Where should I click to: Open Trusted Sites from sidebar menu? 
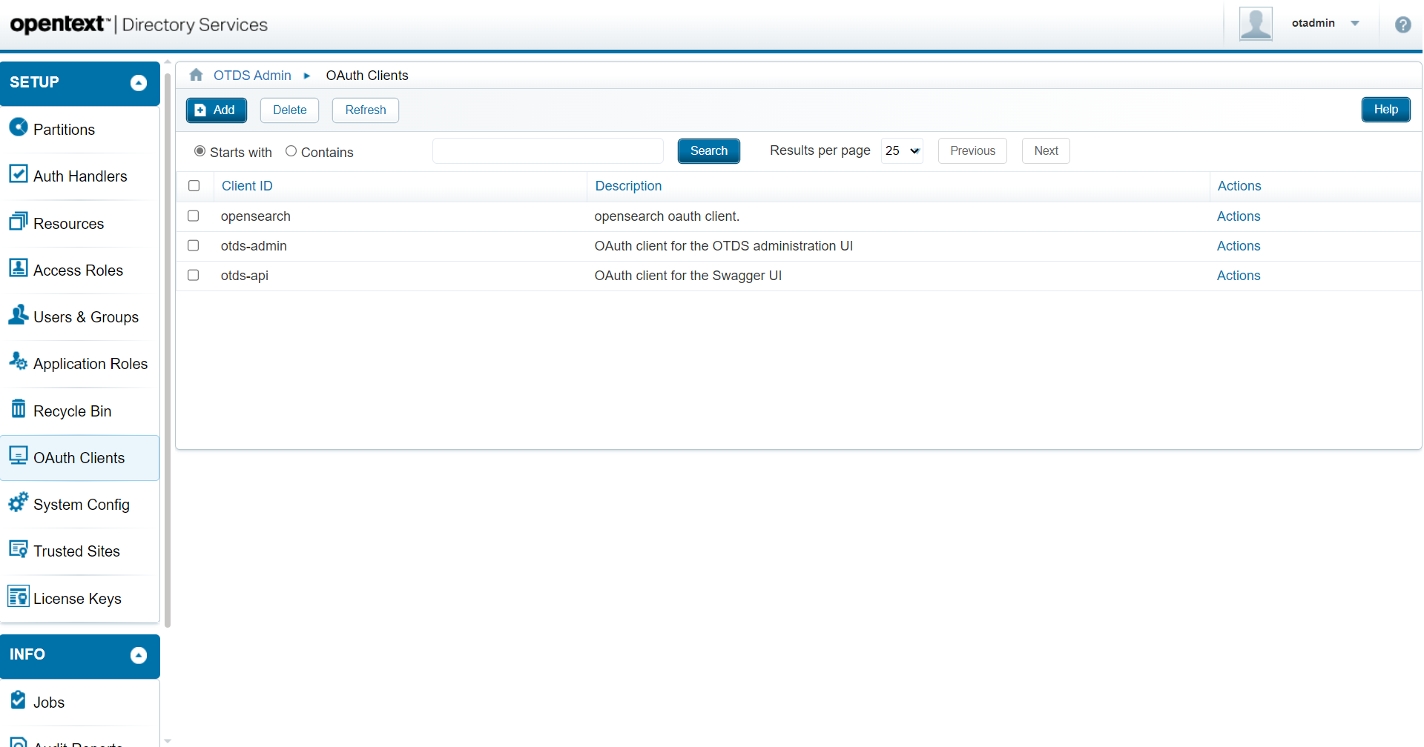pos(76,551)
